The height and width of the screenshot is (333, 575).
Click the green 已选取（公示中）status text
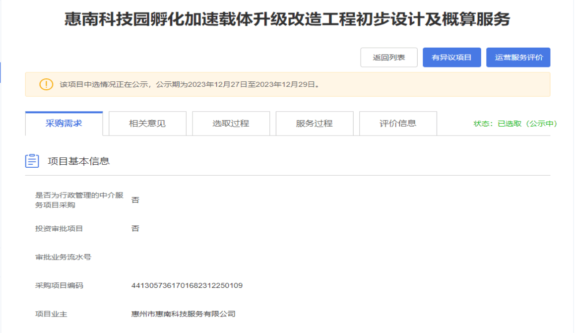[515, 124]
